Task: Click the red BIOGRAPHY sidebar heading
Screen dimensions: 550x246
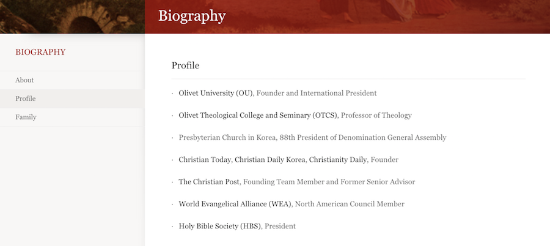Action: tap(40, 52)
